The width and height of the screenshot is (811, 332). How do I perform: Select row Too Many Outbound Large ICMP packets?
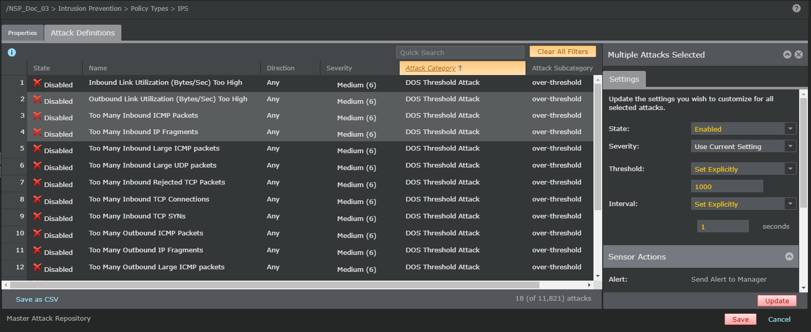click(x=297, y=268)
